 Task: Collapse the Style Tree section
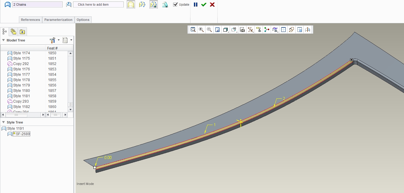point(3,122)
